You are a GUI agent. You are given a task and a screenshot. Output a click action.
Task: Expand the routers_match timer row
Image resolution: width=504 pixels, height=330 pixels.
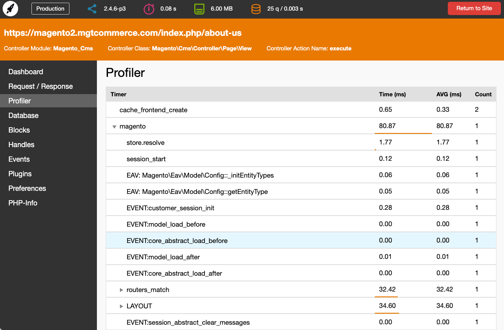pyautogui.click(x=121, y=290)
